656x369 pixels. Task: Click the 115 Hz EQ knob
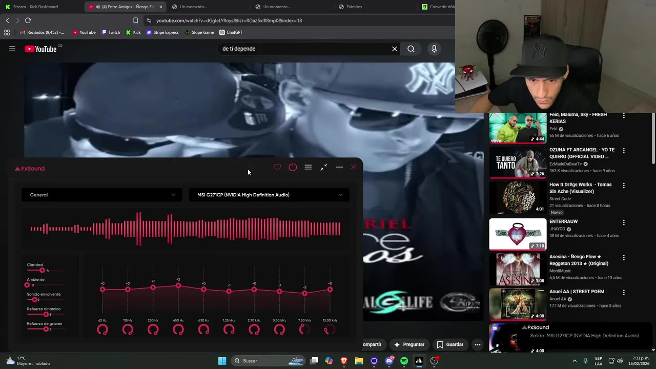point(128,330)
